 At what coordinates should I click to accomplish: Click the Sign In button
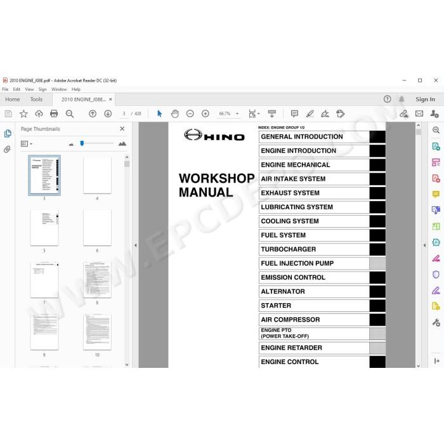click(425, 99)
